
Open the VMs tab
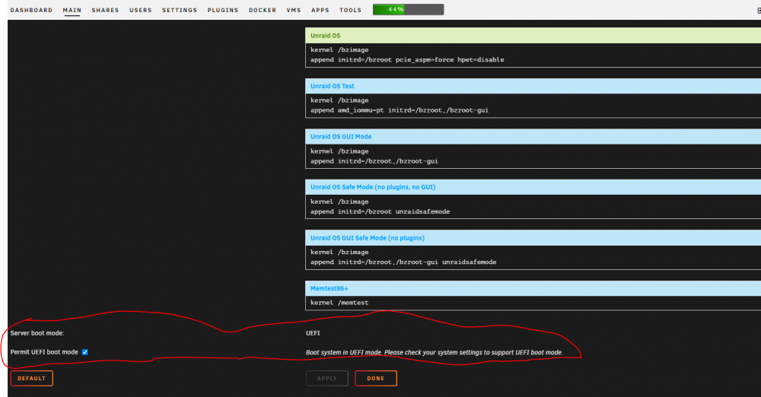pos(294,10)
